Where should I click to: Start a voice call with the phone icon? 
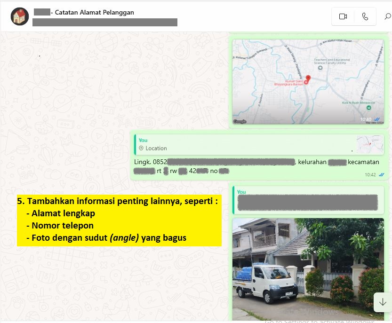pyautogui.click(x=365, y=16)
